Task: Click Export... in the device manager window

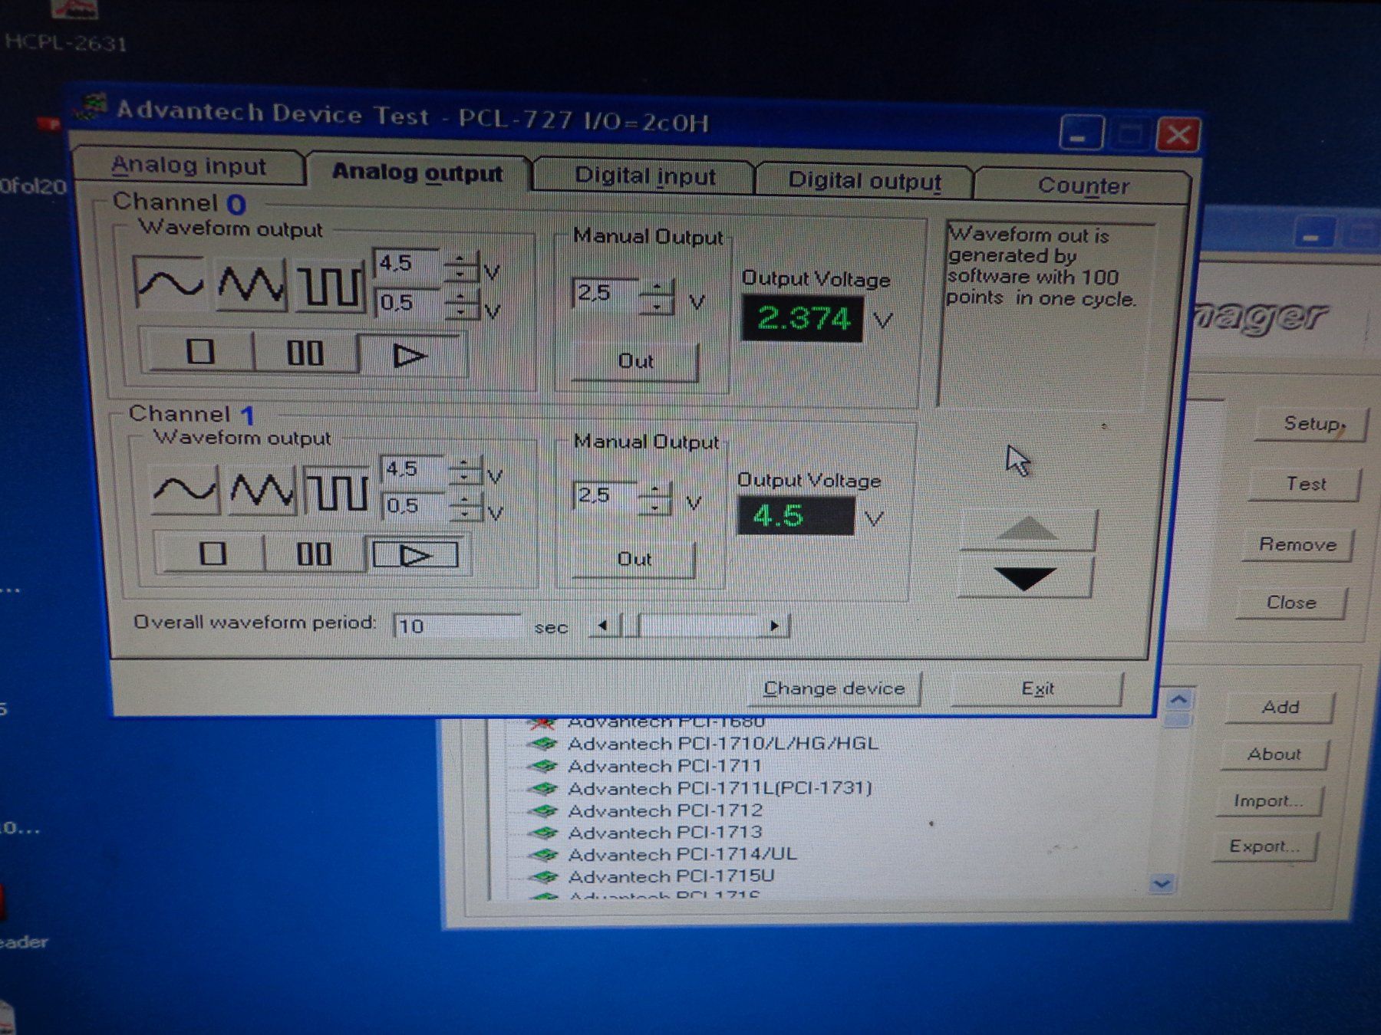Action: pos(1264,846)
